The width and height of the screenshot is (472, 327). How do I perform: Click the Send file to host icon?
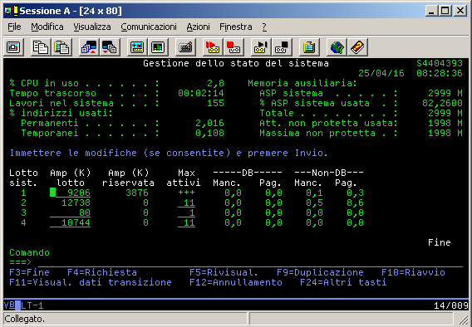tap(89, 47)
